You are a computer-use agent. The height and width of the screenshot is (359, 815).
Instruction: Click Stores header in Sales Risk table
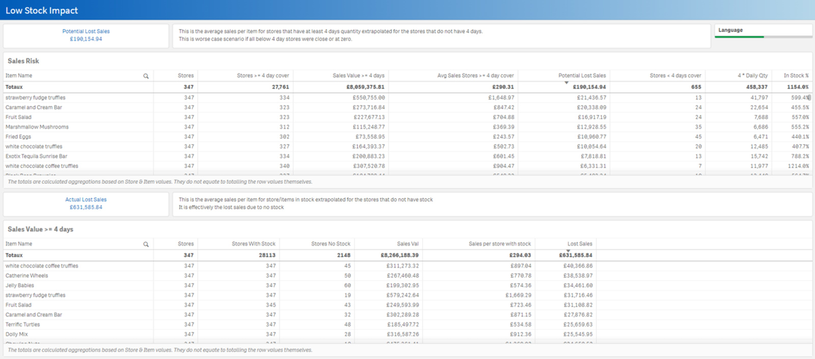[x=186, y=76]
